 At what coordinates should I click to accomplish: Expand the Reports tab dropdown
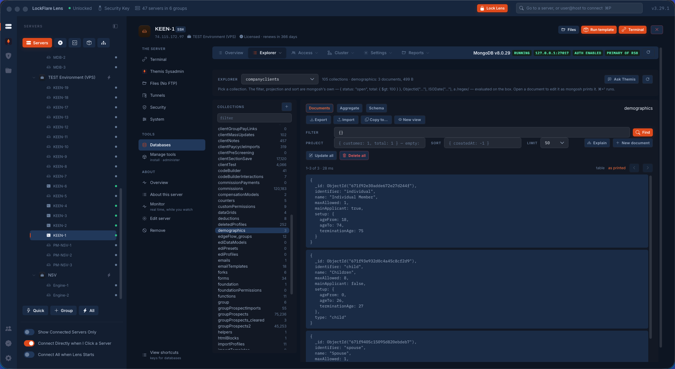[x=428, y=53]
